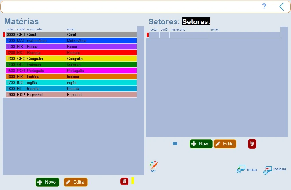
Task: Select the Geral row in Matérias
Action: pyautogui.click(x=72, y=35)
